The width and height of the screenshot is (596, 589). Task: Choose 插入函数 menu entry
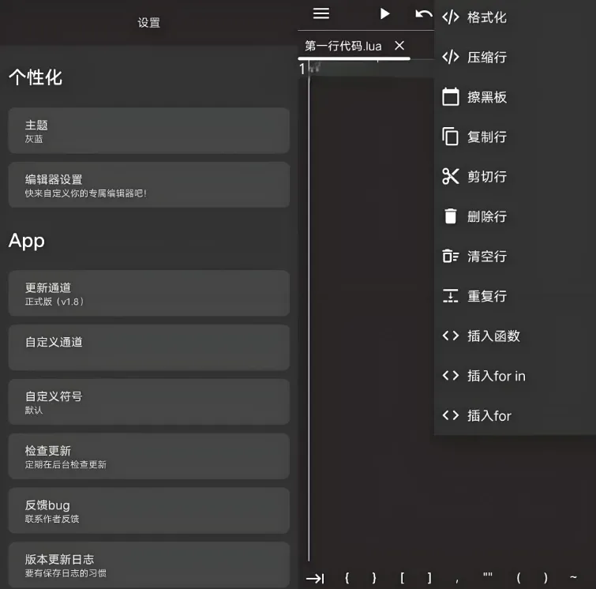[515, 336]
